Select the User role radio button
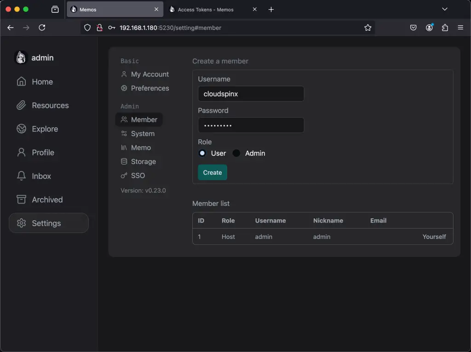 [202, 153]
